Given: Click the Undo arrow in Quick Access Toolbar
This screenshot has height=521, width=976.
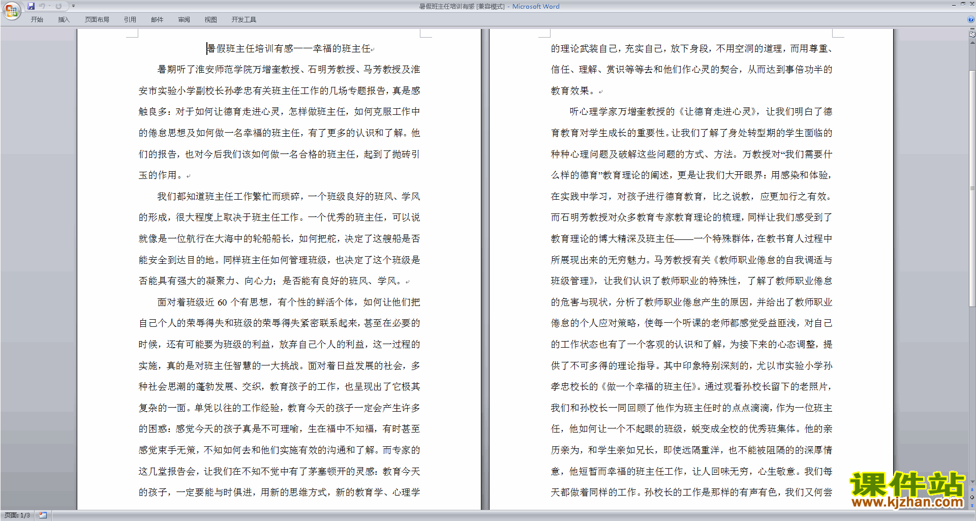Looking at the screenshot, I should [42, 6].
